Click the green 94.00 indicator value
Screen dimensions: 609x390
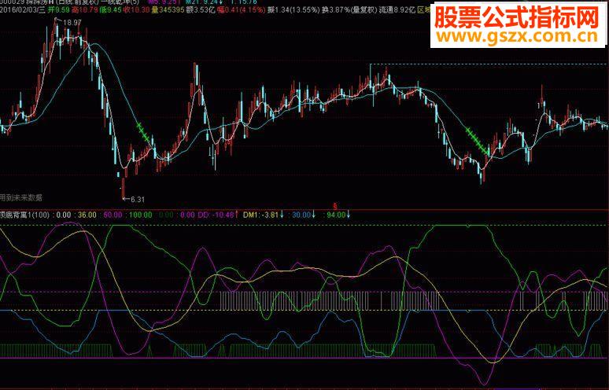(336, 215)
